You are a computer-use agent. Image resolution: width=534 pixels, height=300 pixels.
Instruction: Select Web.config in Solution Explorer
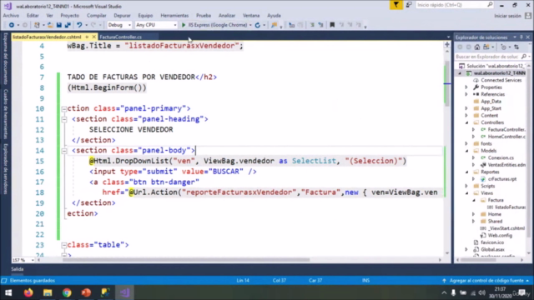[x=500, y=235]
